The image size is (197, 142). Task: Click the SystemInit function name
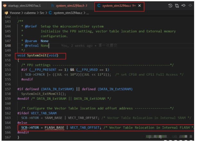pos(37,55)
